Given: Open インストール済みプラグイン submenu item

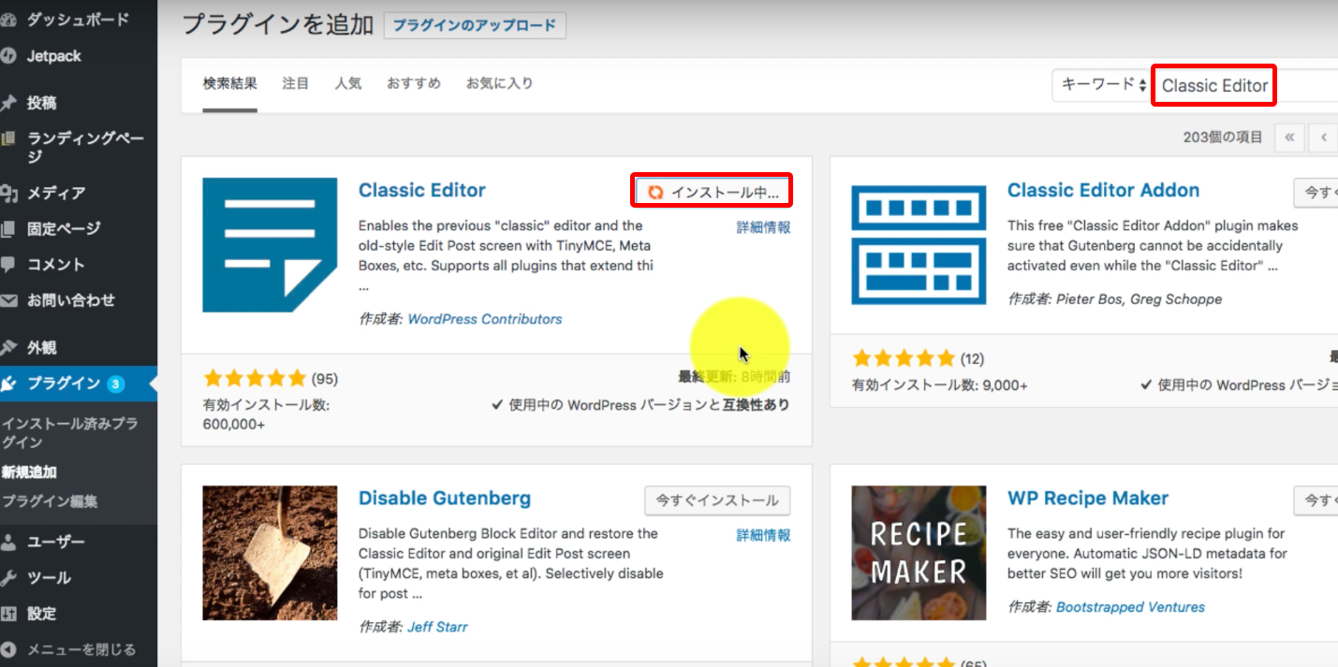Looking at the screenshot, I should [x=70, y=432].
